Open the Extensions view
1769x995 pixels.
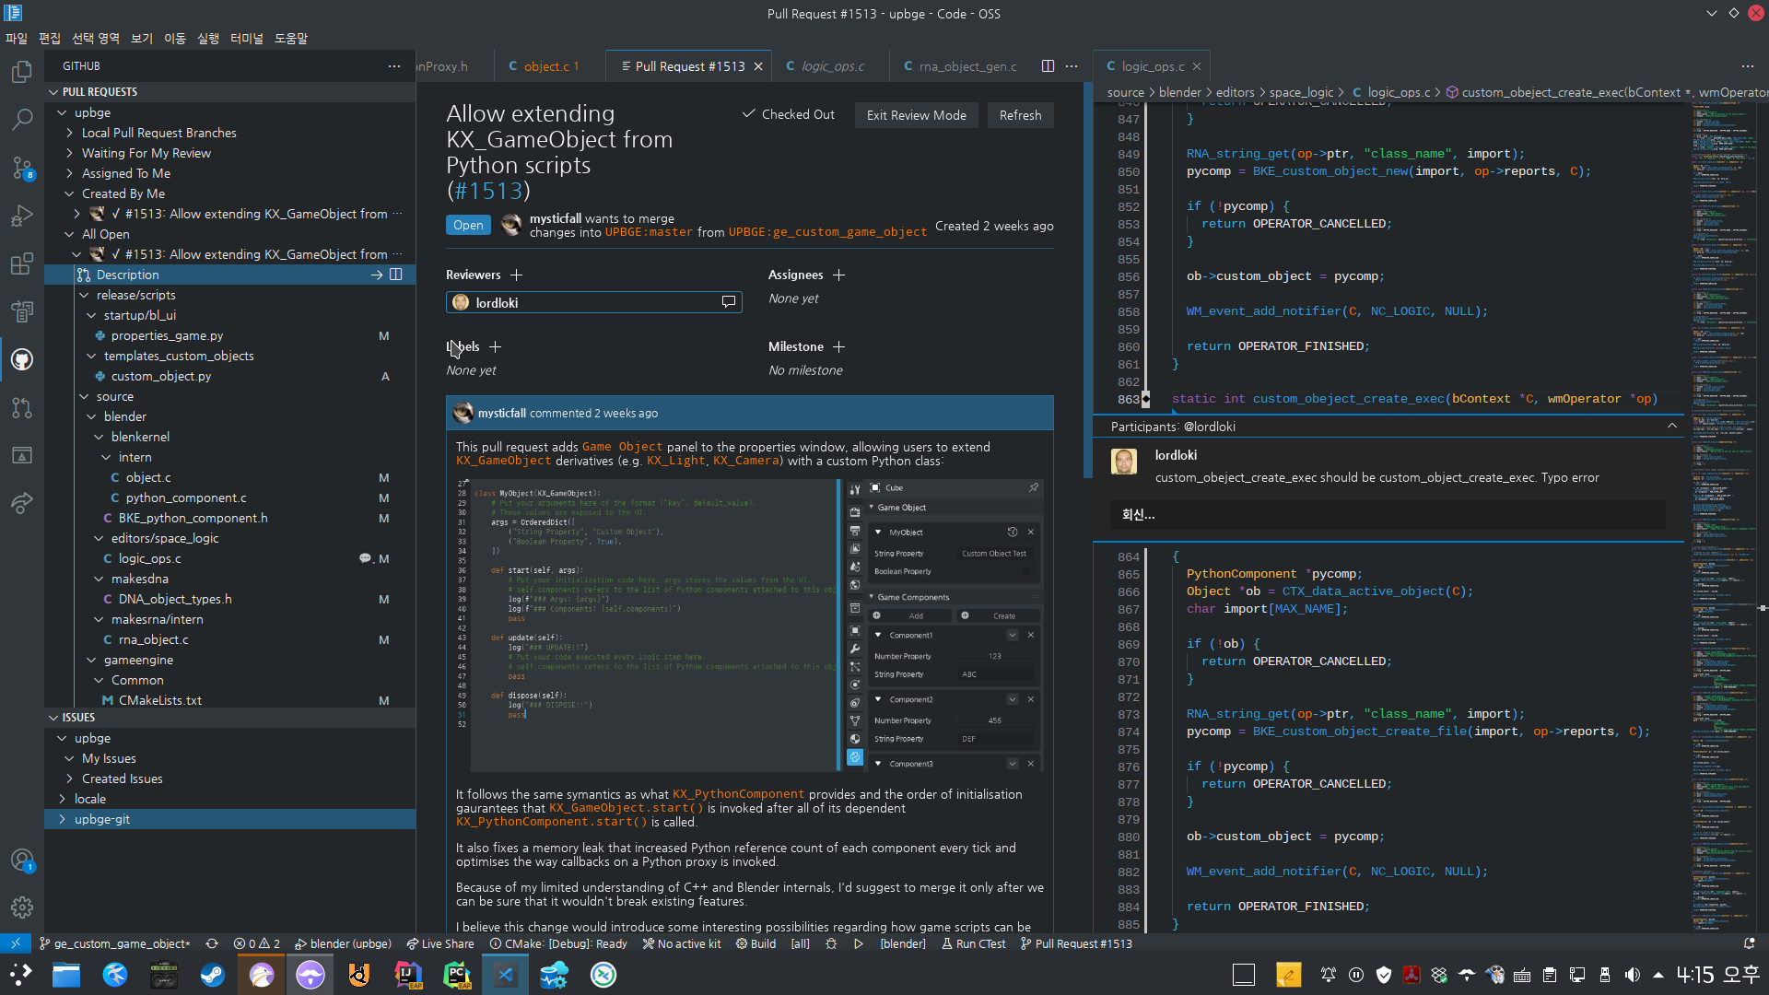pos(22,263)
